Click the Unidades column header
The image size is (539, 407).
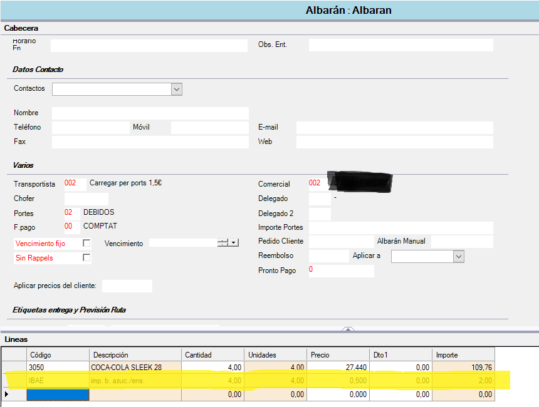pos(275,354)
